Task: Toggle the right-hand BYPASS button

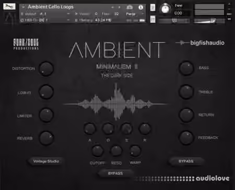Action: [186, 161]
